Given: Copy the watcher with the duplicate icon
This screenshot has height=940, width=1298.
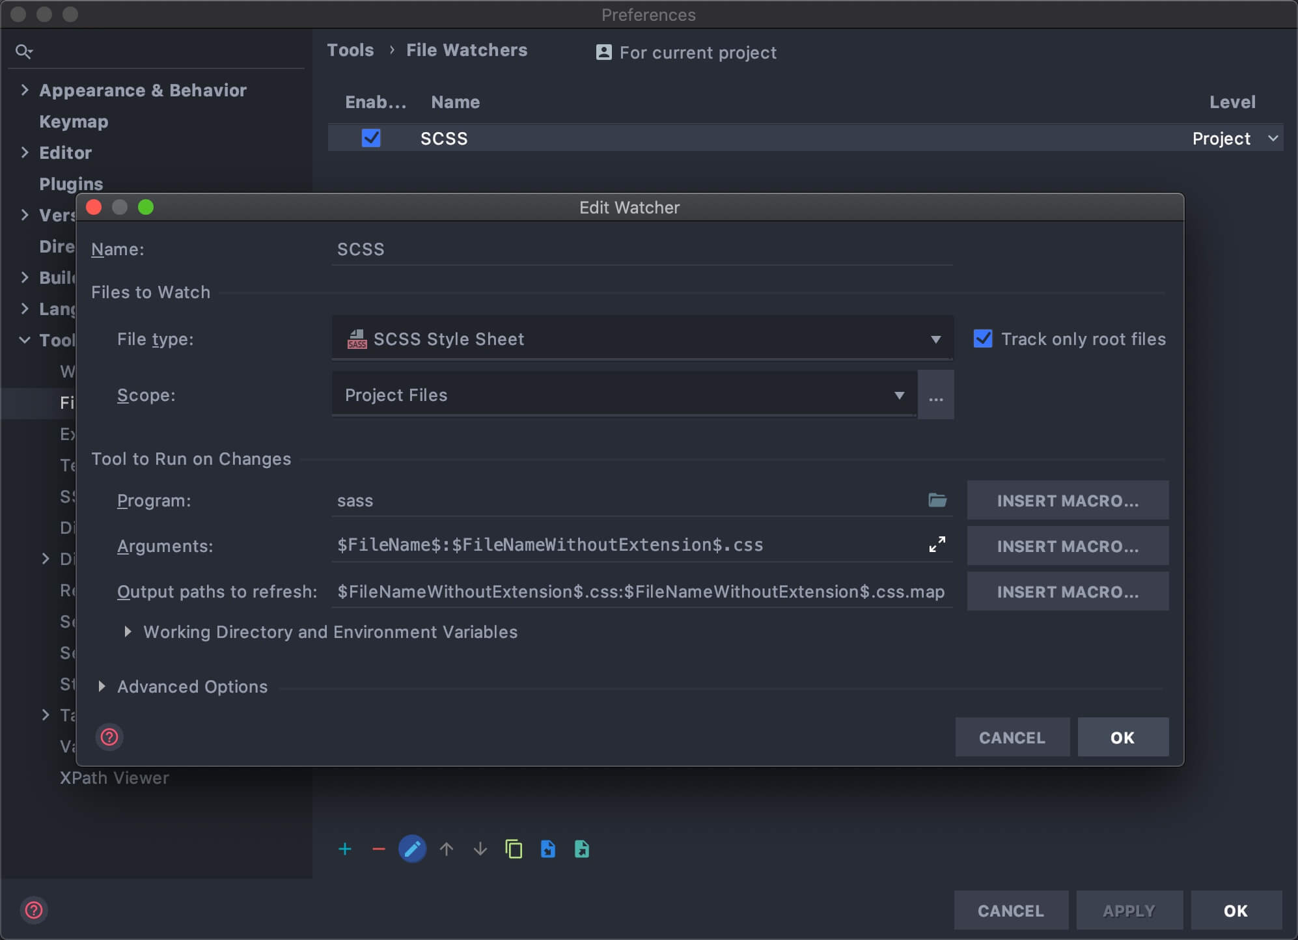Looking at the screenshot, I should coord(514,849).
